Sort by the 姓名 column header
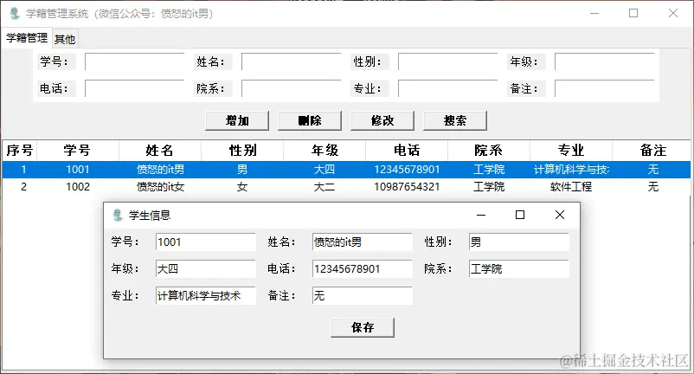This screenshot has height=374, width=694. (x=160, y=151)
